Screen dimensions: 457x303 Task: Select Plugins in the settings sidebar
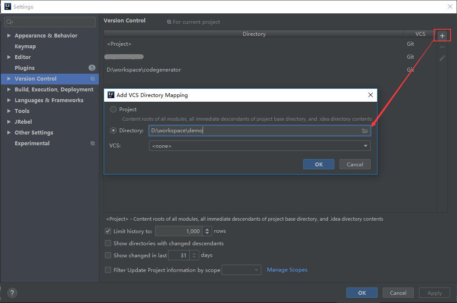tap(25, 68)
